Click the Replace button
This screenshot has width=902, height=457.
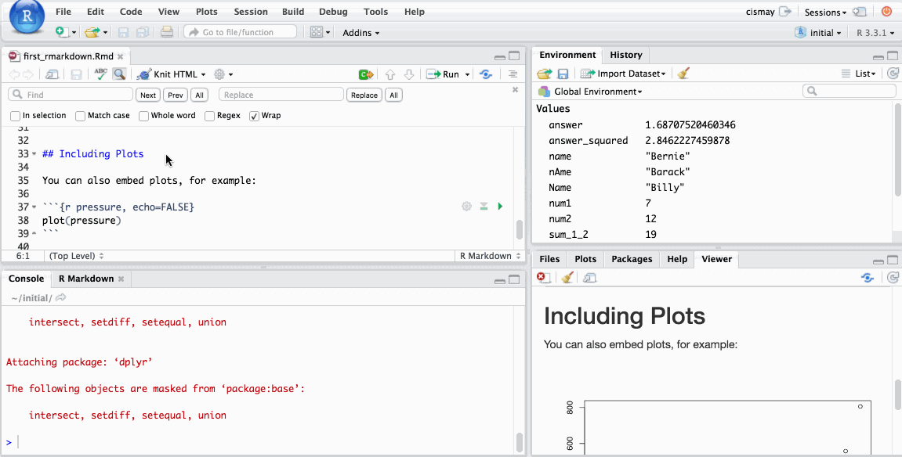364,95
